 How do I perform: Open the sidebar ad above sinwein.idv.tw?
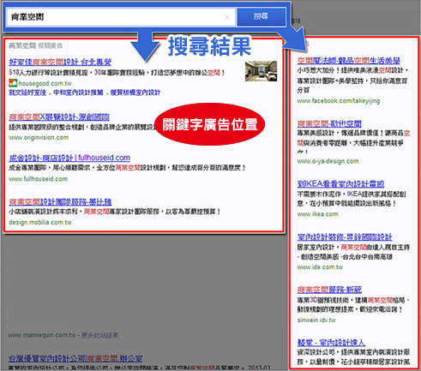(329, 290)
